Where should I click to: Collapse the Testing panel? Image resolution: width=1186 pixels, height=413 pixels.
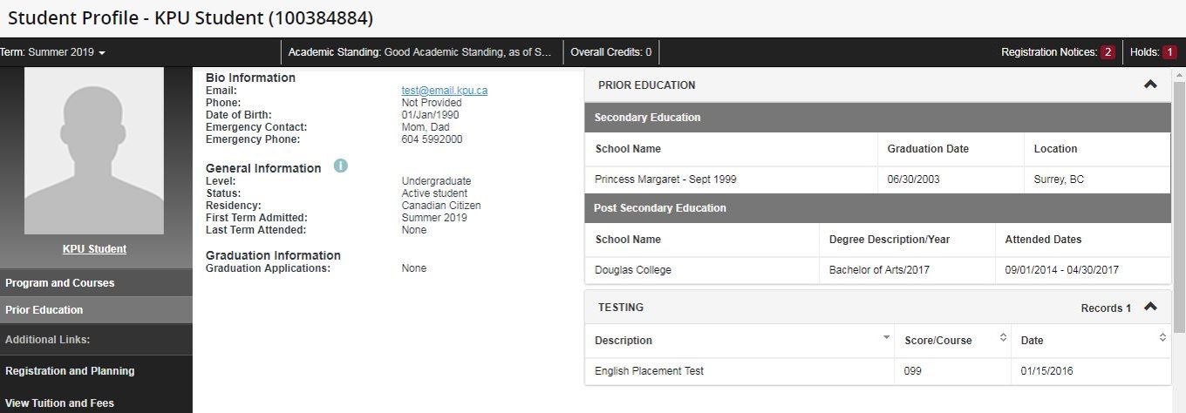pos(1150,307)
